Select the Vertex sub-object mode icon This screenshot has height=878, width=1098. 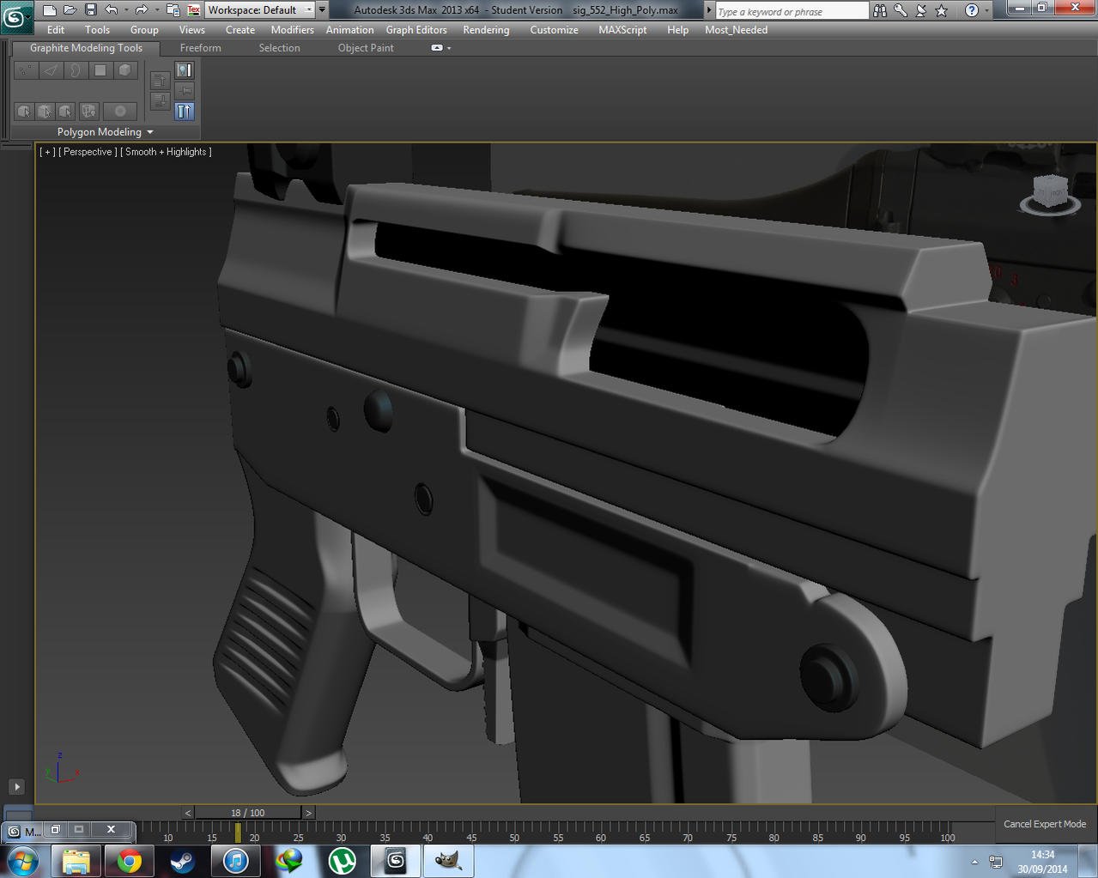pyautogui.click(x=25, y=70)
